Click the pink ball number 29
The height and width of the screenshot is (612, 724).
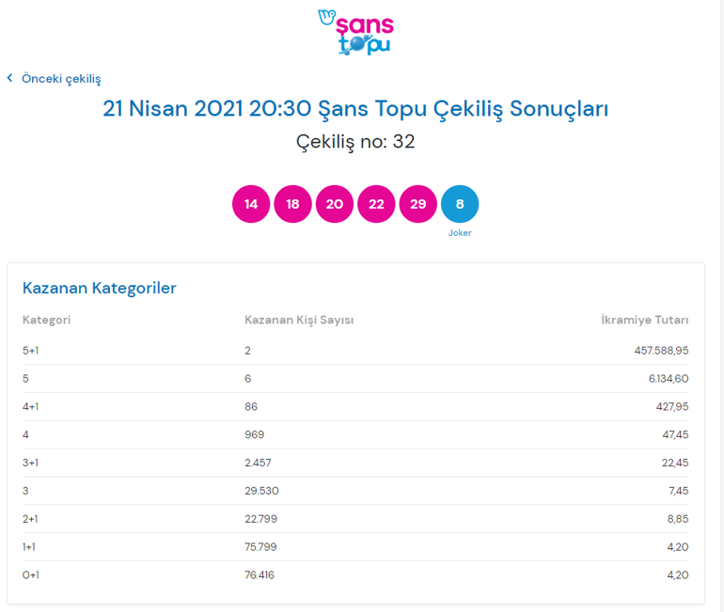[x=417, y=204]
